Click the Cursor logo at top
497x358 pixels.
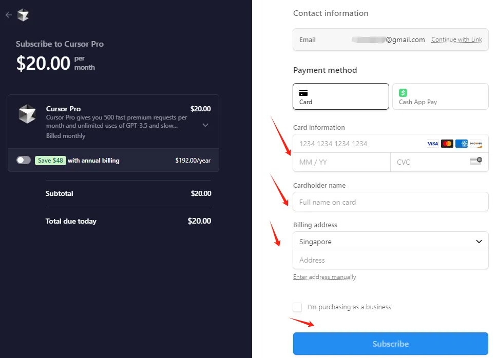23,15
